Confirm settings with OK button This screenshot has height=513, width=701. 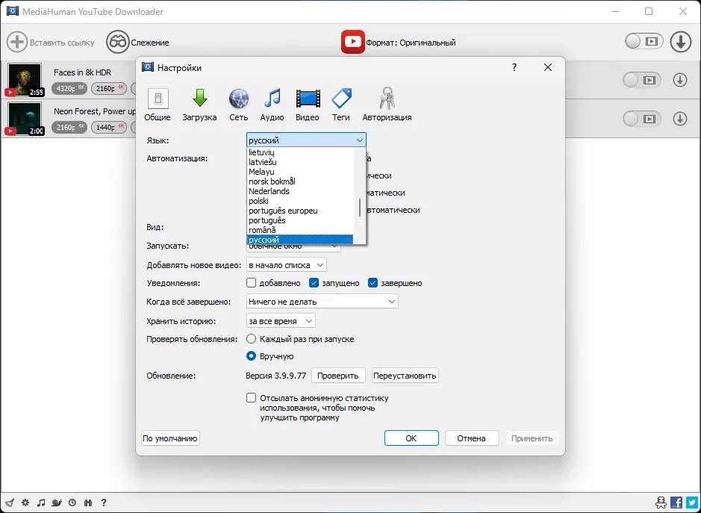pos(411,438)
